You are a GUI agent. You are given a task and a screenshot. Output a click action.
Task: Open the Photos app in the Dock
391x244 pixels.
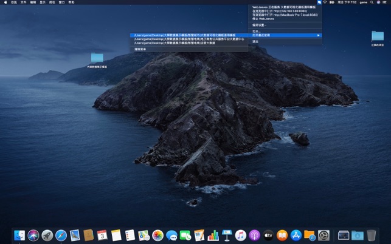[x=157, y=235]
